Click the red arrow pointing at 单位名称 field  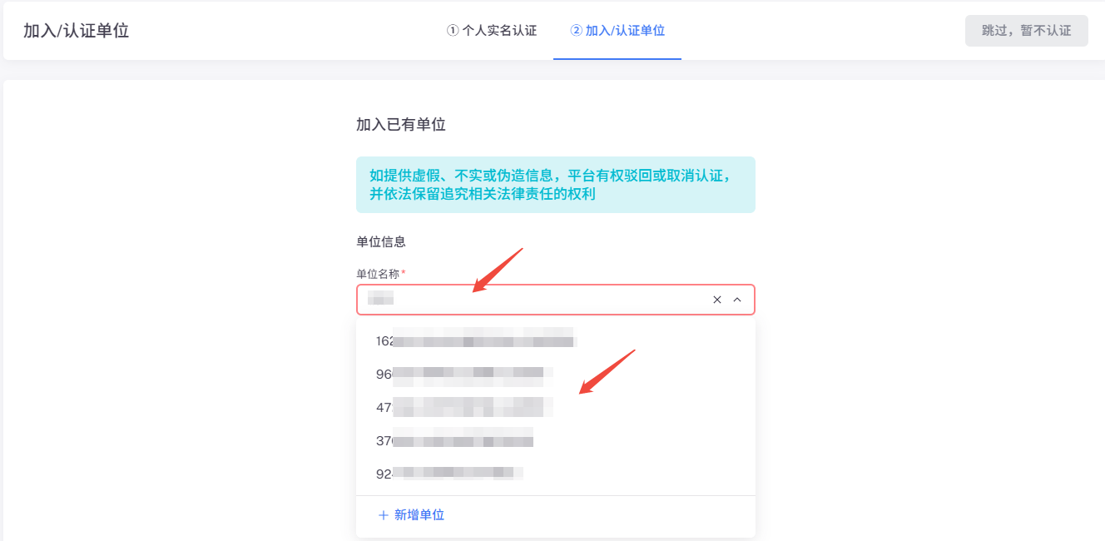click(x=498, y=270)
